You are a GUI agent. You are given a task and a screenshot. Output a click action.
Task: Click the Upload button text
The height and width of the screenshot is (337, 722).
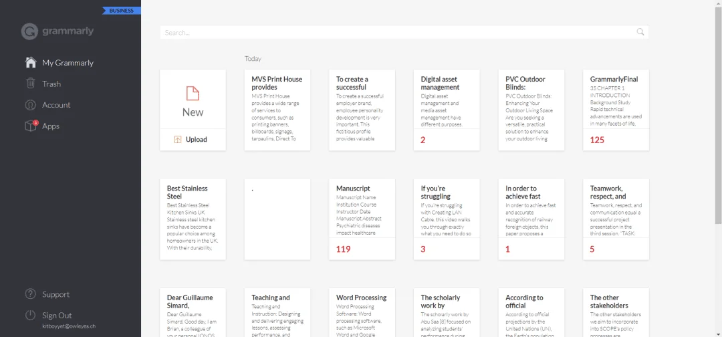(x=197, y=140)
